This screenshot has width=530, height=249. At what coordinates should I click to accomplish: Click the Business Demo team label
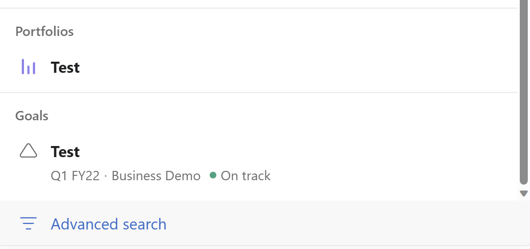[156, 176]
